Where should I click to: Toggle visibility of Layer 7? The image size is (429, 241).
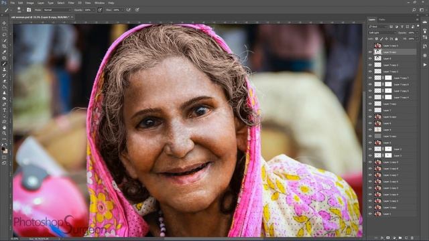pyautogui.click(x=370, y=110)
